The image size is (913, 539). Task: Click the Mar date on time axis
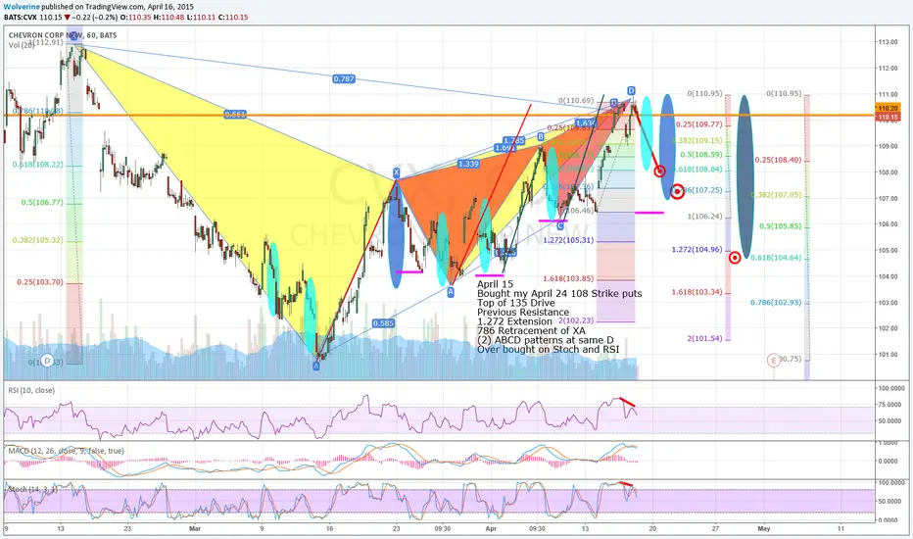195,528
